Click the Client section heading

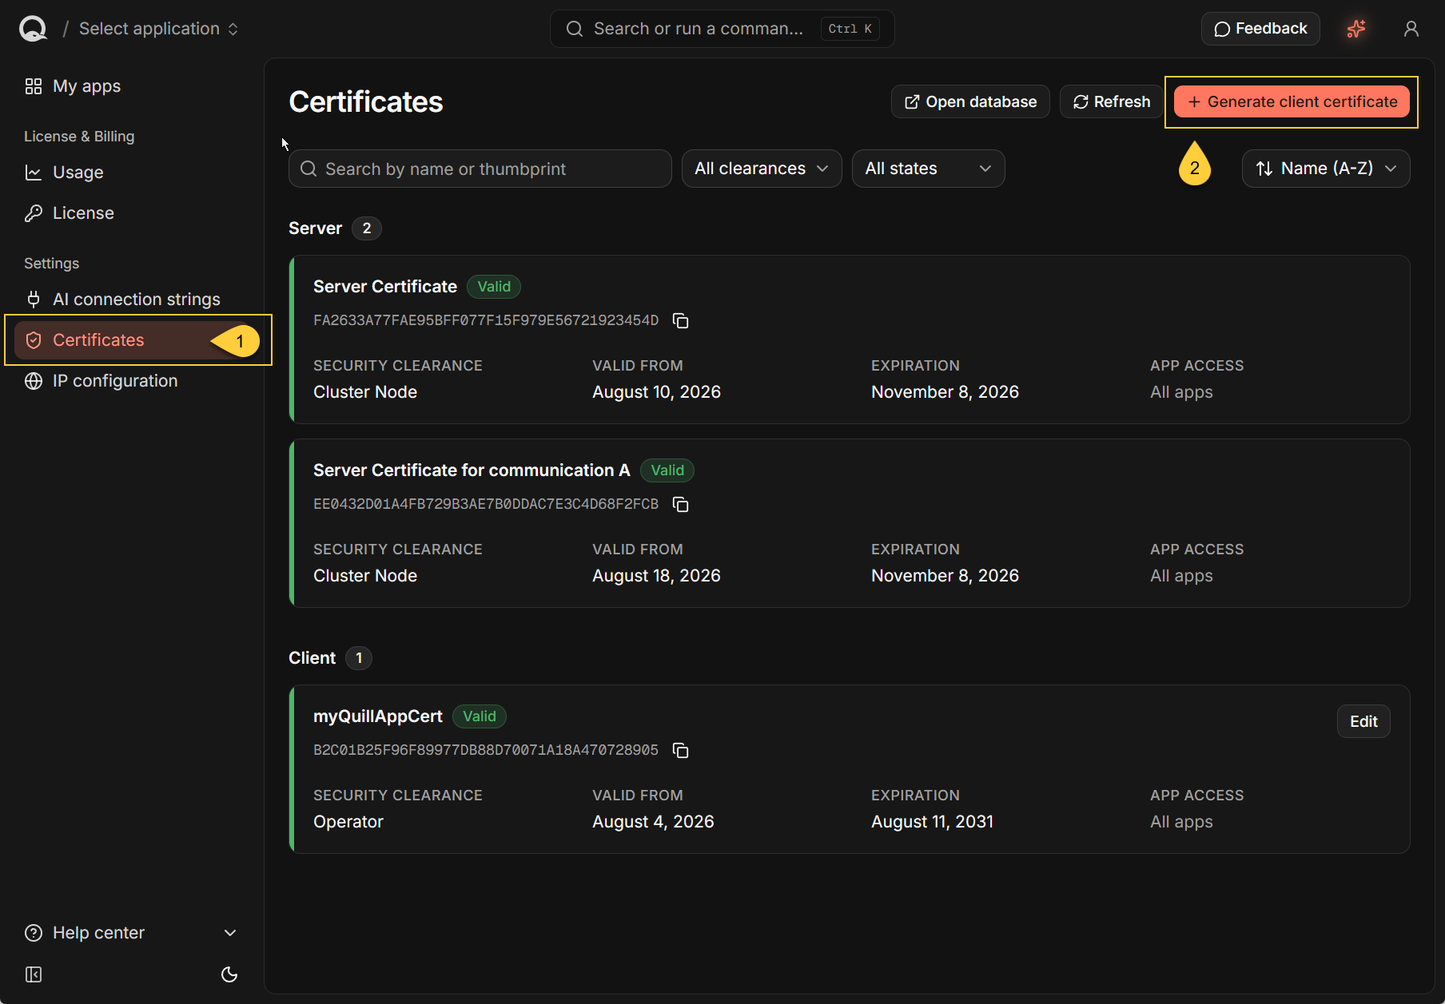pos(312,658)
